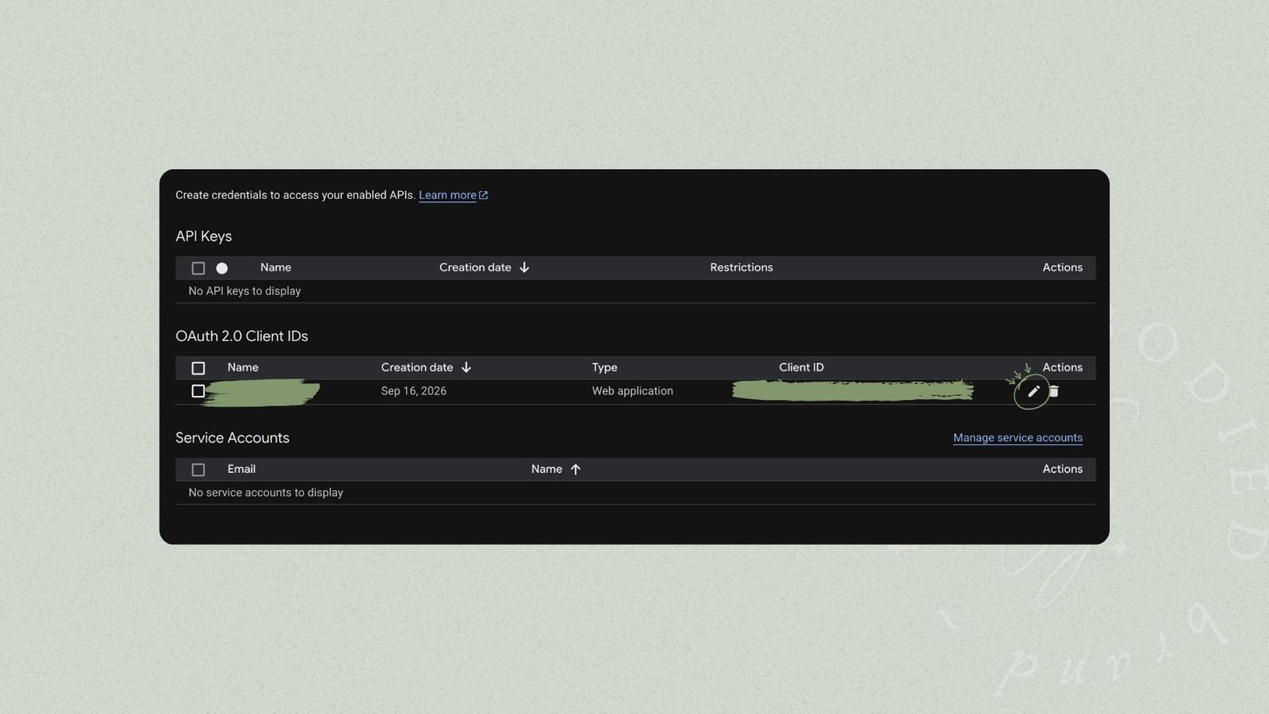Click the redacted OAuth client name
1269x714 pixels.
tap(262, 392)
